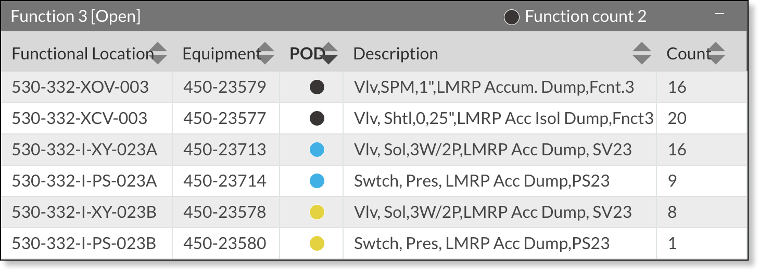This screenshot has width=759, height=271.
Task: Collapse the Function 3 panel with minus icon
Action: point(719,15)
